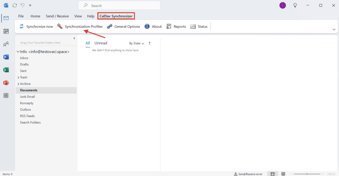Image resolution: width=339 pixels, height=176 pixels.
Task: Open the Drafts folder
Action: click(x=24, y=64)
